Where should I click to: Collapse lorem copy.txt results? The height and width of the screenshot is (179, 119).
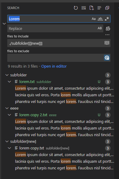[x=9, y=148]
